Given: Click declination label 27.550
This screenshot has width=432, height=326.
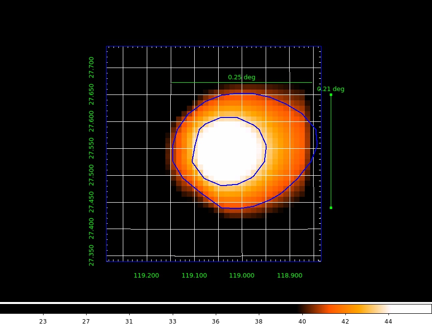Looking at the screenshot, I should 91,148.
